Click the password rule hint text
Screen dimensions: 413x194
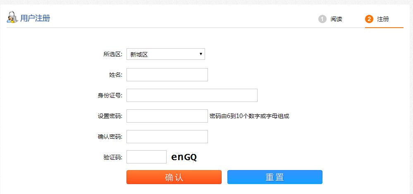(x=249, y=116)
